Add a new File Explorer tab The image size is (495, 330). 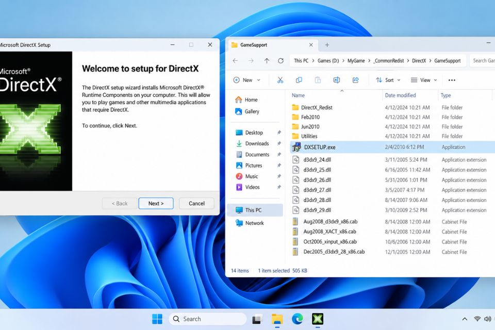pos(327,45)
